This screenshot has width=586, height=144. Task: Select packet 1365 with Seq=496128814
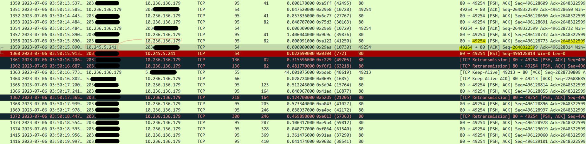tap(293, 85)
